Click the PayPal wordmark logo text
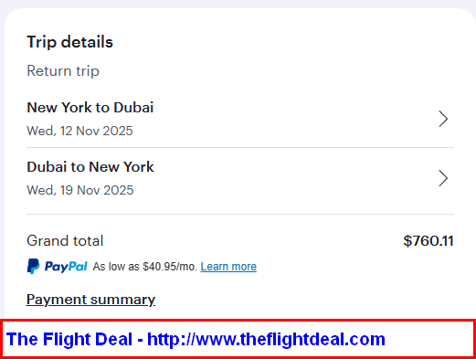Screen dimensions: 476x359 coord(66,267)
